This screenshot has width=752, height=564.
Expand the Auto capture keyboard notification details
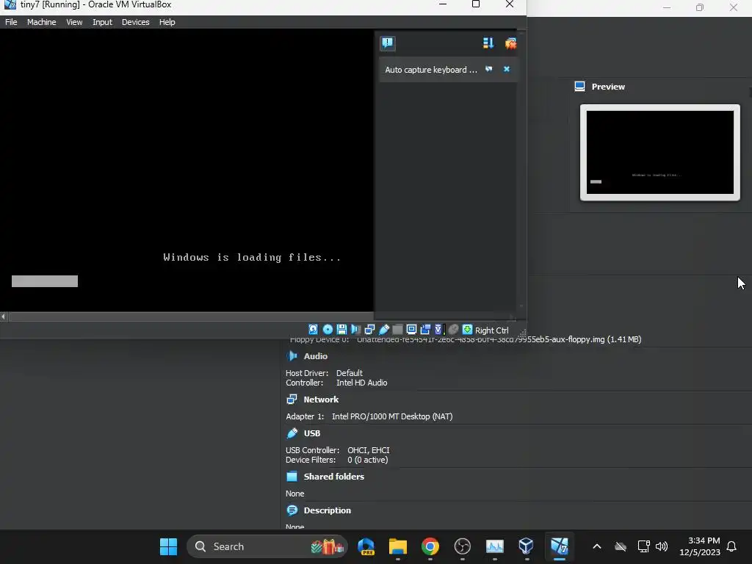click(488, 69)
